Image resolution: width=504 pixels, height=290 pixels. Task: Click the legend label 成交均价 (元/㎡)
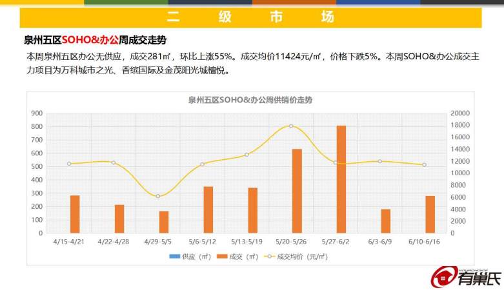coord(303,256)
